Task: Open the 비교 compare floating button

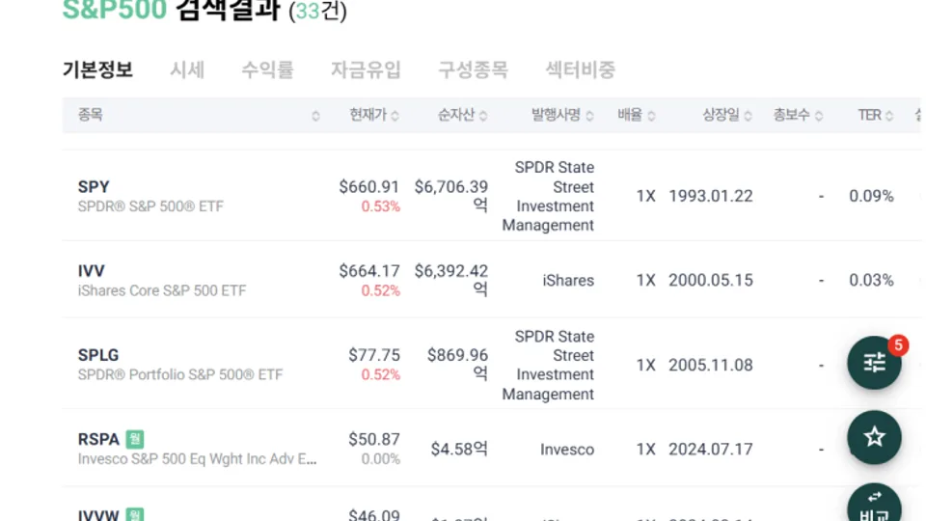Action: [874, 505]
